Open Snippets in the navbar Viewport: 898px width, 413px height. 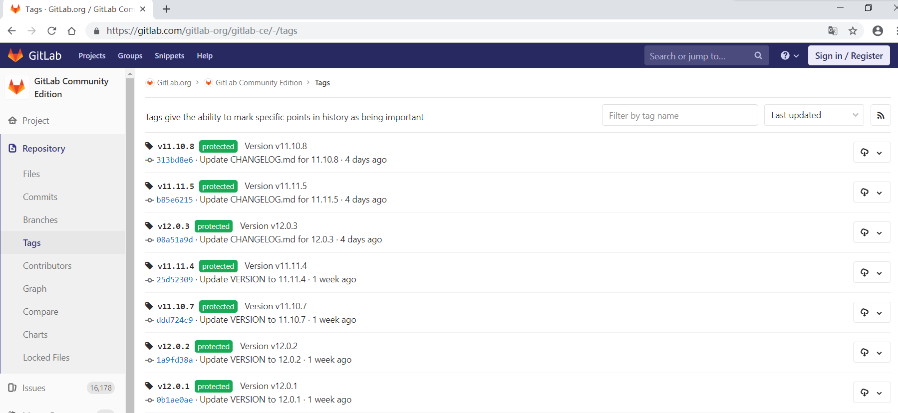click(170, 56)
